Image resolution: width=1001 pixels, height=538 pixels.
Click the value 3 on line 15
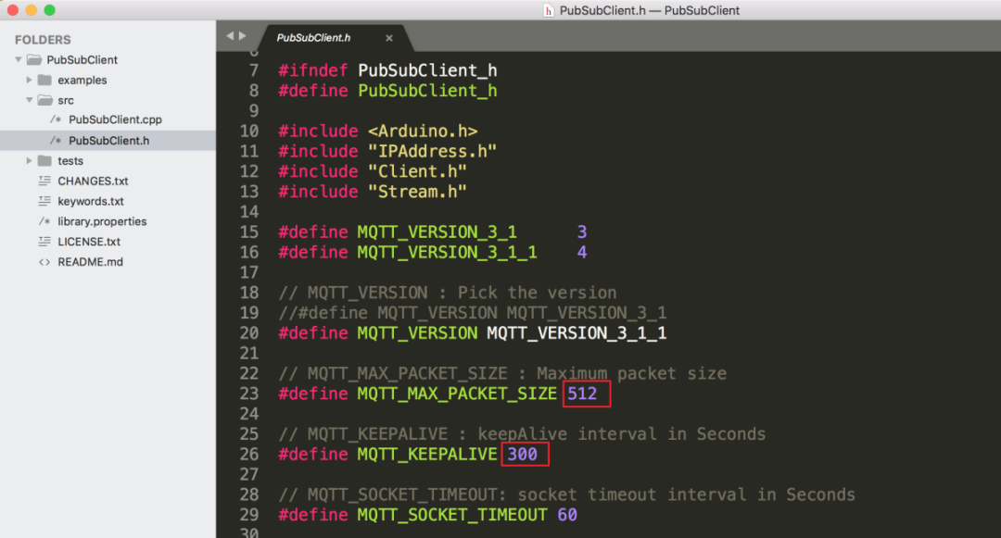pos(582,232)
